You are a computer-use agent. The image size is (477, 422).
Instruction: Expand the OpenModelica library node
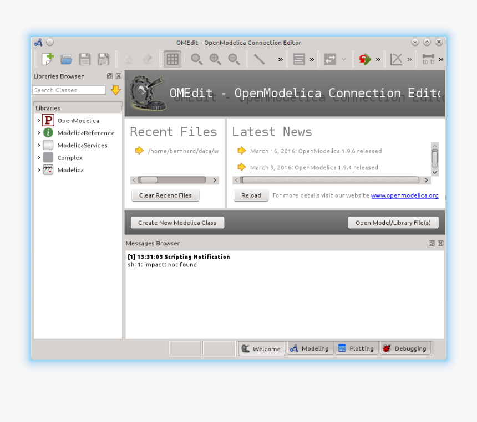point(39,120)
